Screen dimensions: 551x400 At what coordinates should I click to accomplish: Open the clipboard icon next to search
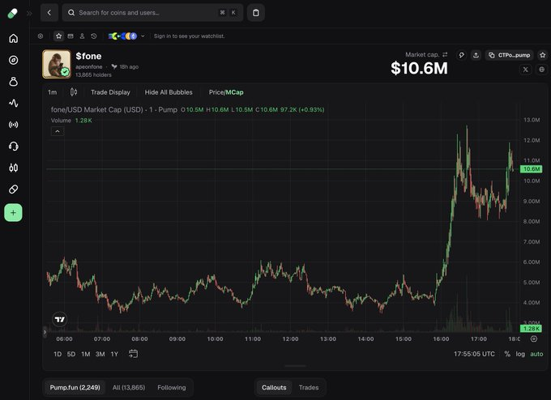256,13
